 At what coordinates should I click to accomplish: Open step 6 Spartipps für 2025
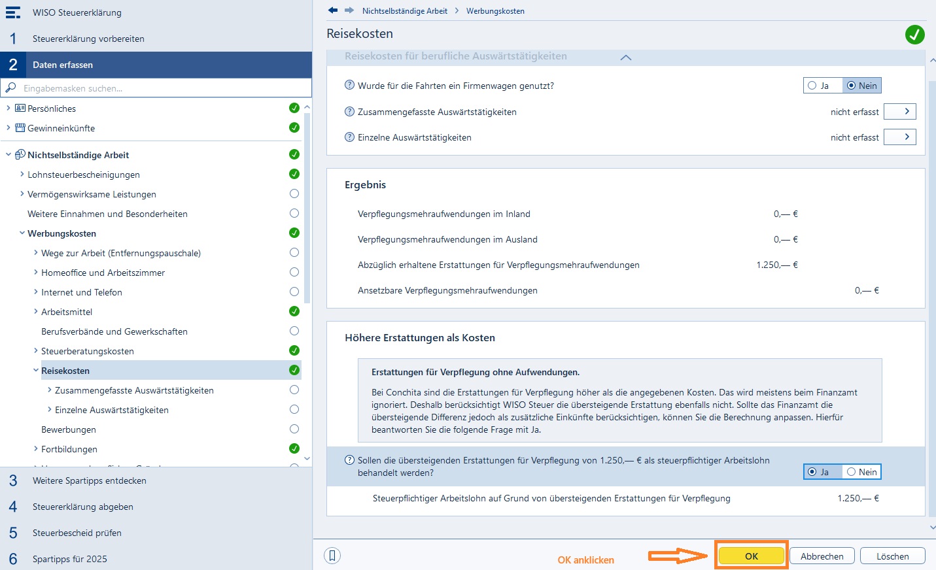(156, 558)
